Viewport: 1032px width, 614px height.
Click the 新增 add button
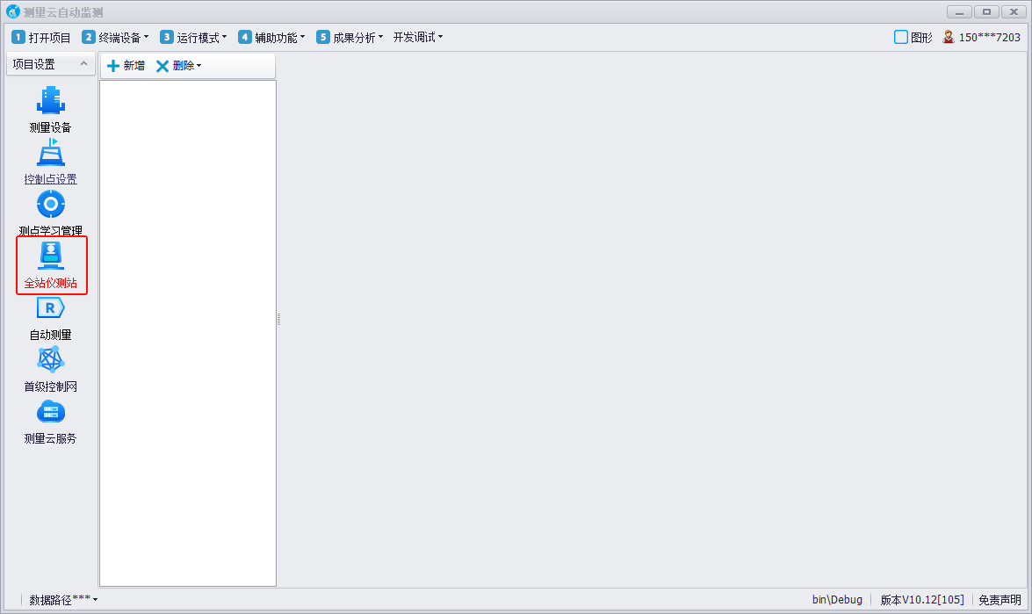tap(126, 66)
